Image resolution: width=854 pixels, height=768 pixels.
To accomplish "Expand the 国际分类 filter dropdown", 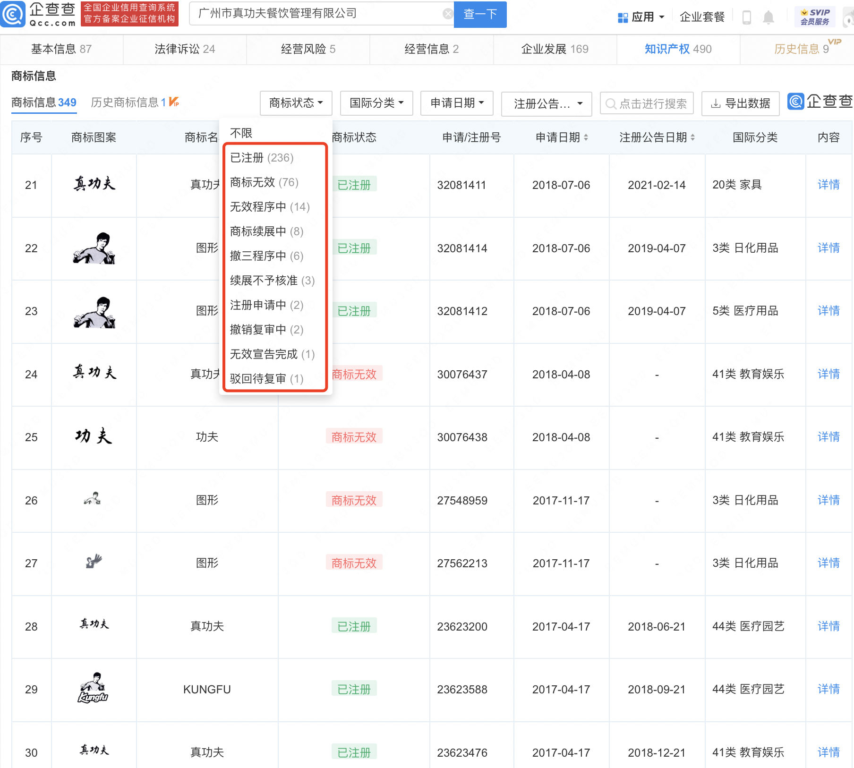I will pyautogui.click(x=376, y=103).
